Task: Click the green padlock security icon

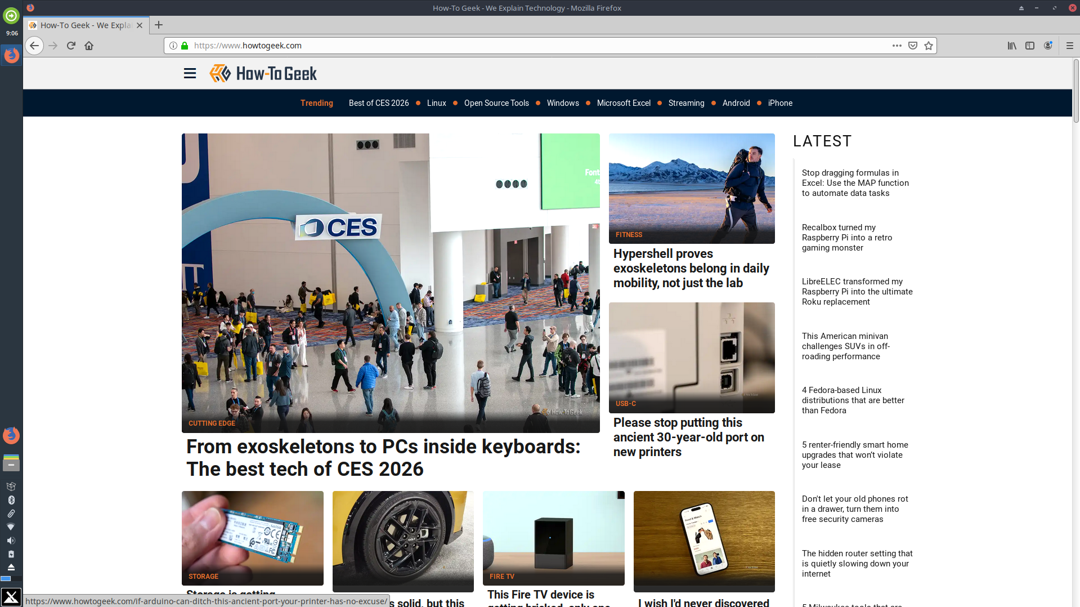Action: [185, 46]
